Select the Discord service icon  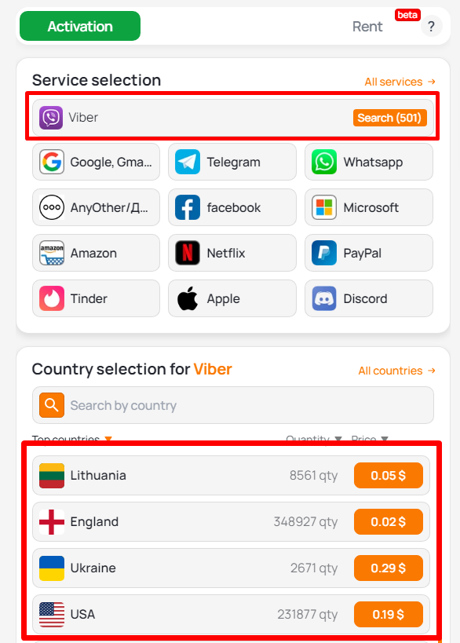coord(324,298)
